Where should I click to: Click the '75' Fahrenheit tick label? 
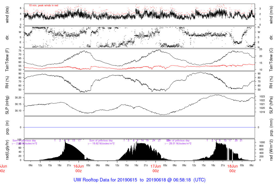coord(20,50)
